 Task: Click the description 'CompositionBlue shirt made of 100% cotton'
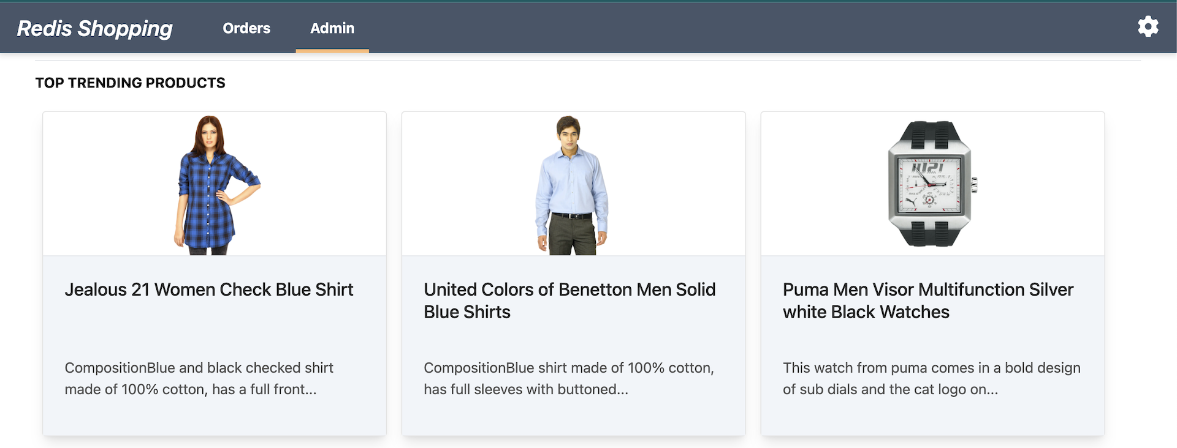point(569,378)
